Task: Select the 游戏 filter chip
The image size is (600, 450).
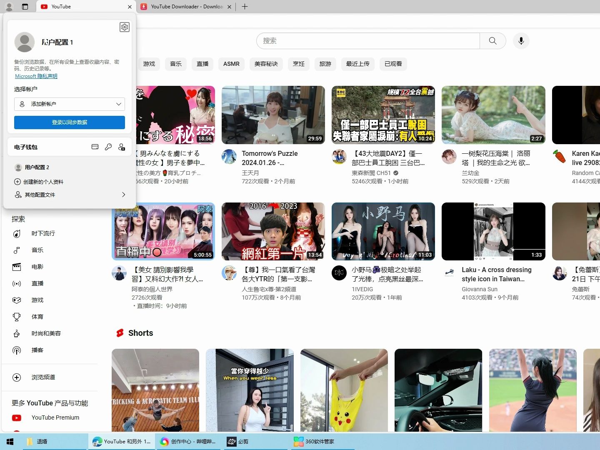Action: pos(149,64)
